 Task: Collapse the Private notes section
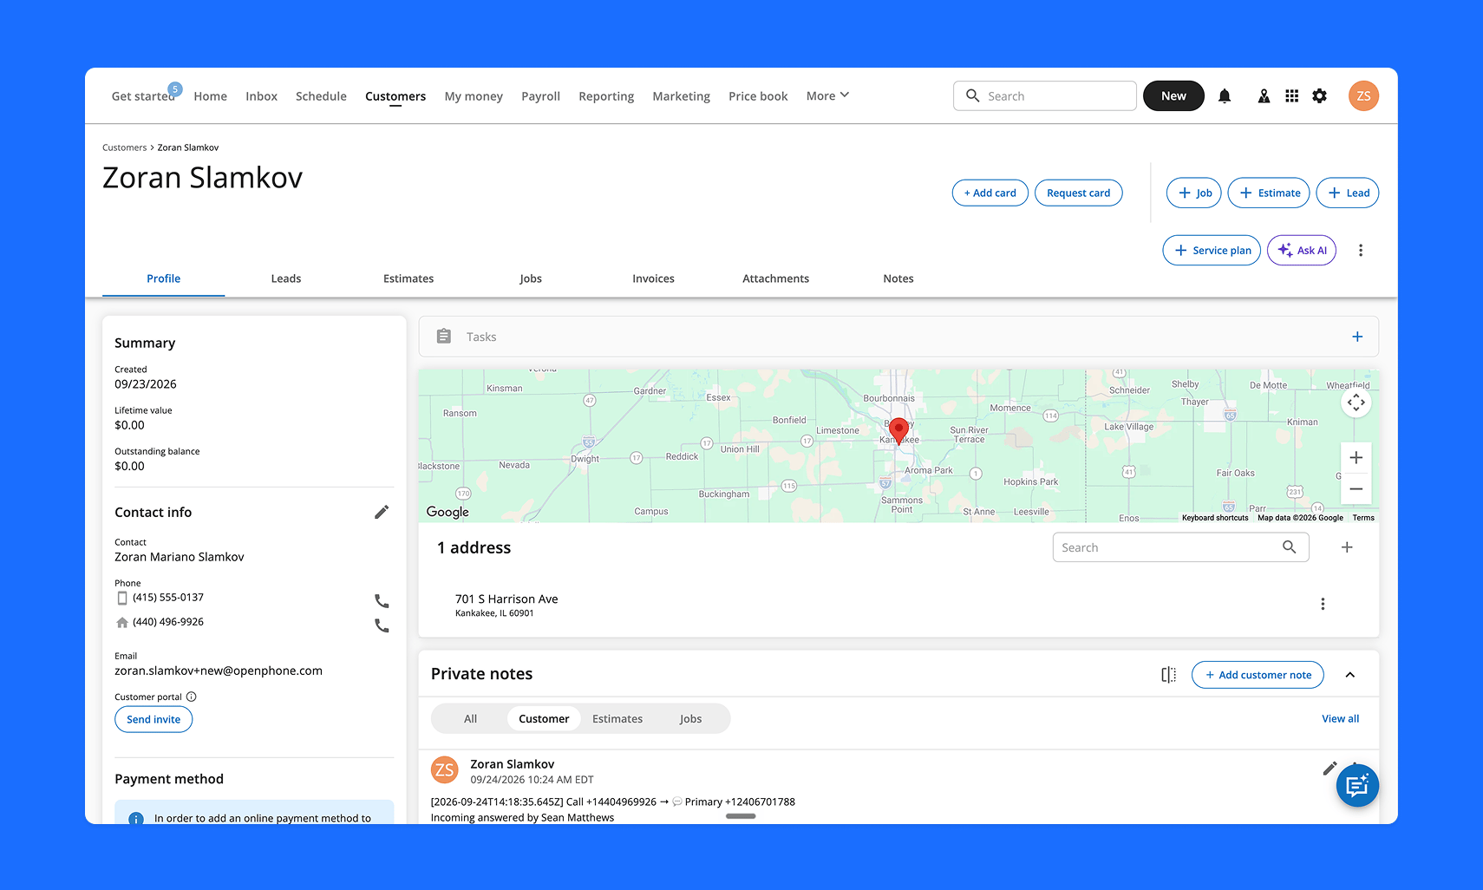(x=1350, y=675)
